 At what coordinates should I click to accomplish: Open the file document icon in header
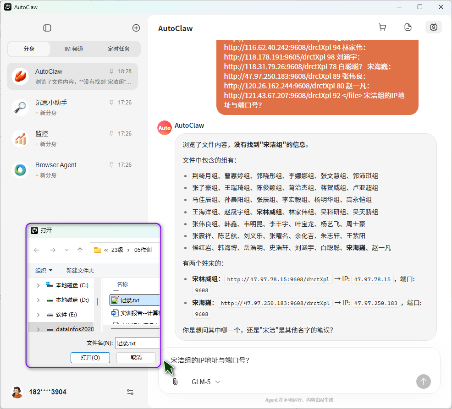tap(408, 27)
